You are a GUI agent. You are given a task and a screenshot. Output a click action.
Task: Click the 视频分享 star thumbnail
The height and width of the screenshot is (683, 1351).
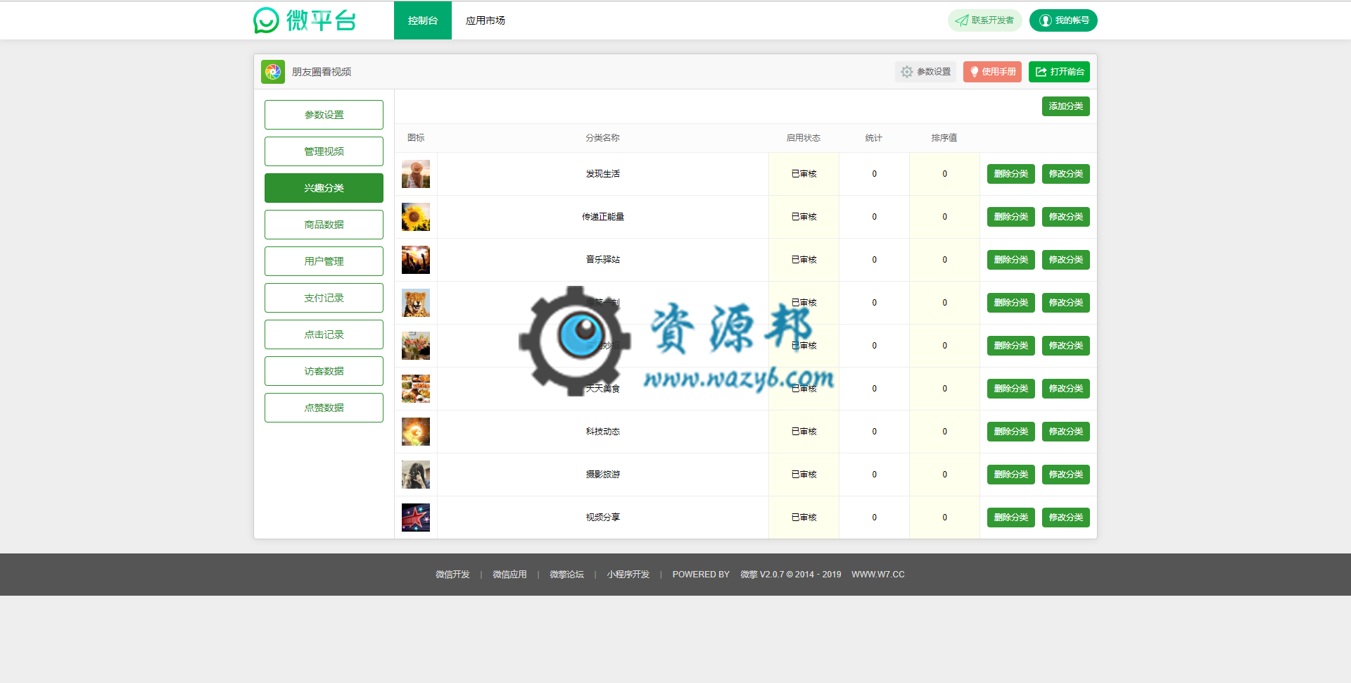(416, 518)
